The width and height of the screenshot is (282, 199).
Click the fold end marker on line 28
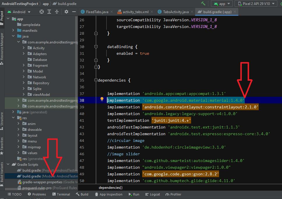pyautogui.click(x=96, y=33)
